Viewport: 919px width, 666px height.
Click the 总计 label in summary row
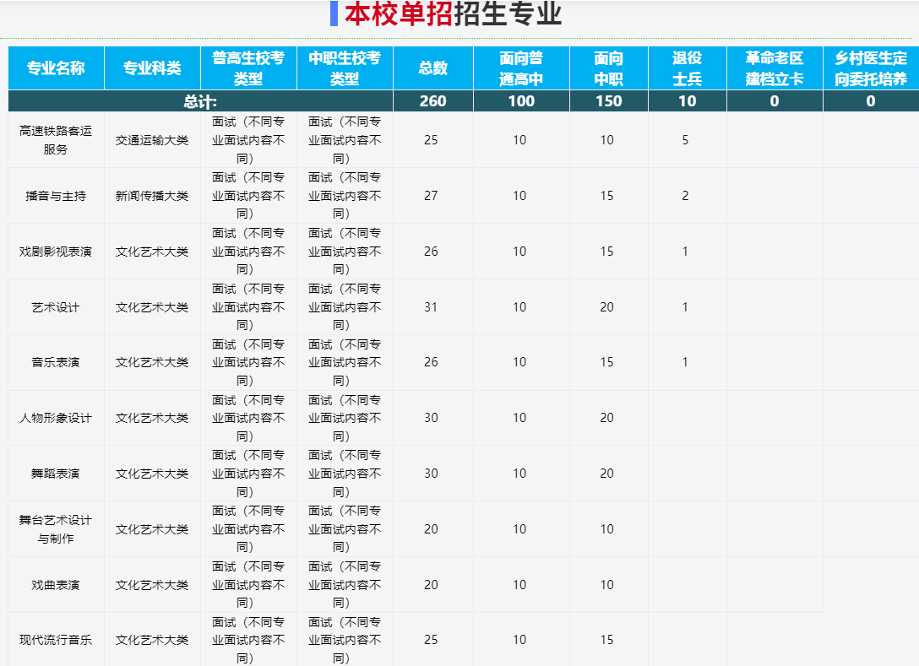[x=200, y=101]
